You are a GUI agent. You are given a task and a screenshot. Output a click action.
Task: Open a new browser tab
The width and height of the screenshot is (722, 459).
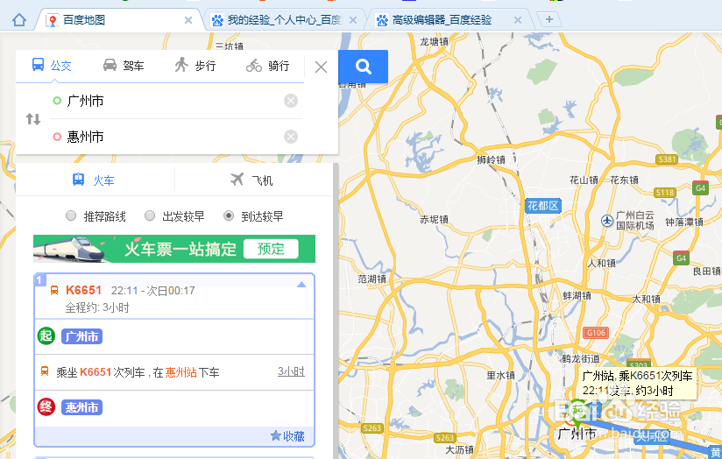pyautogui.click(x=549, y=19)
